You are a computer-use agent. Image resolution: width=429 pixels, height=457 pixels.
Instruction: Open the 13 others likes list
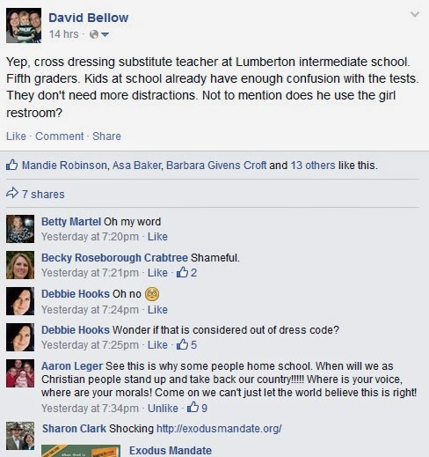pos(313,166)
